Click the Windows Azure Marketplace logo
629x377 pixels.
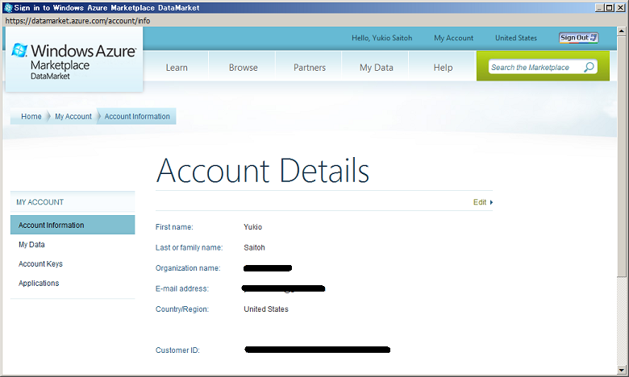tap(74, 60)
